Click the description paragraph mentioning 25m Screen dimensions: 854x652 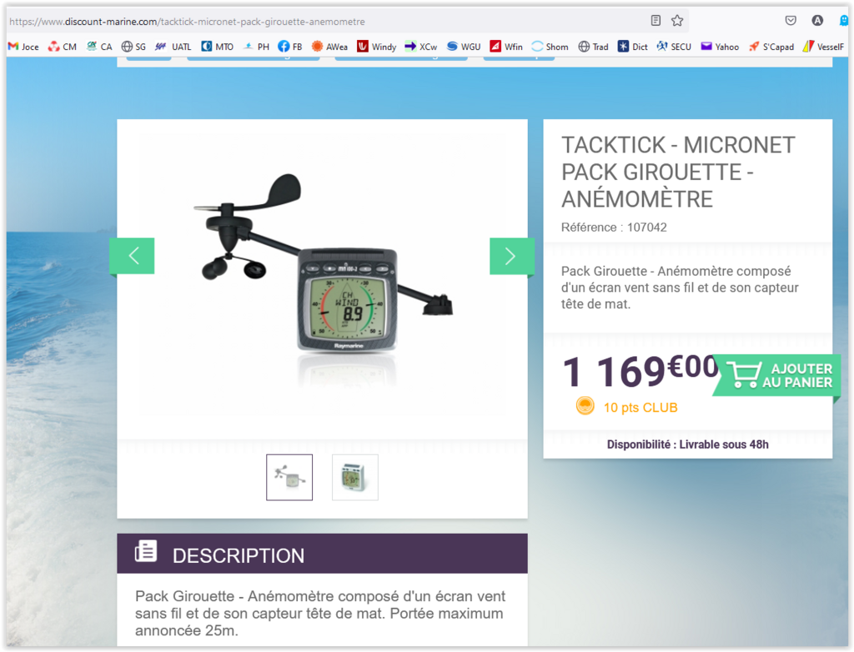pyautogui.click(x=320, y=614)
